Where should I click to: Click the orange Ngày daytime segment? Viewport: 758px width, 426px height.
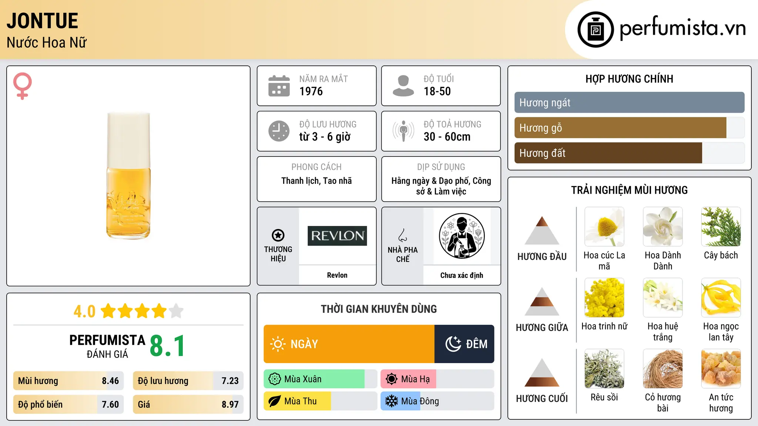349,344
